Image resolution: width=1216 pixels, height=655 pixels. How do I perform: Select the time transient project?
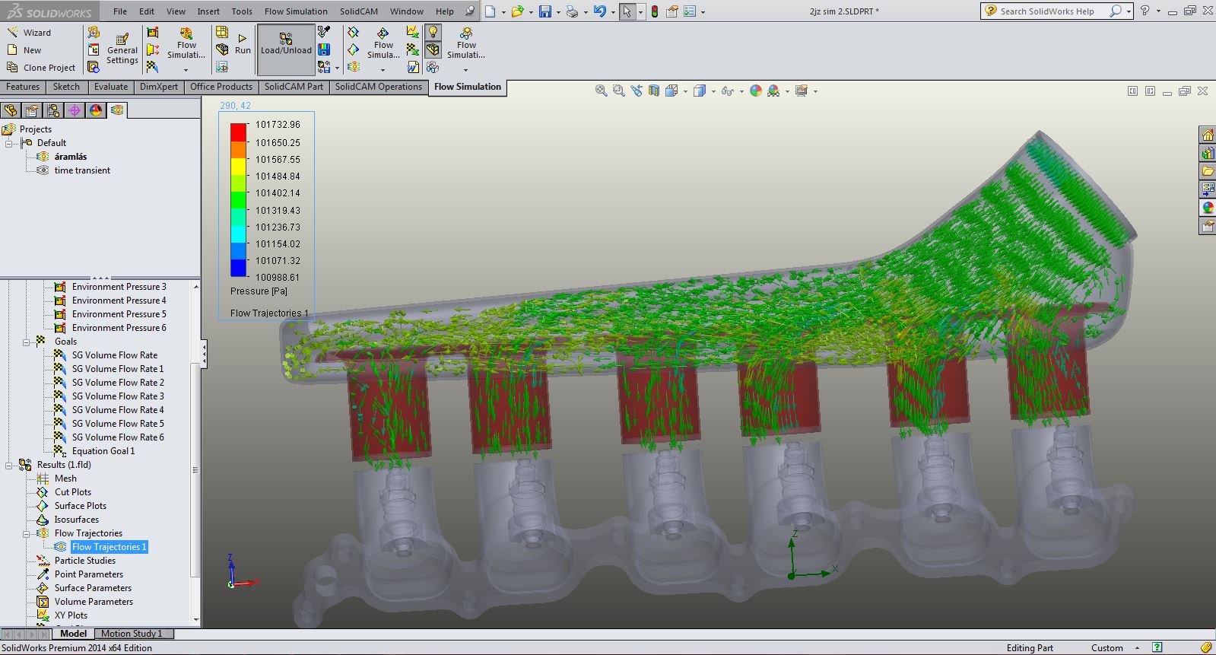[x=82, y=170]
